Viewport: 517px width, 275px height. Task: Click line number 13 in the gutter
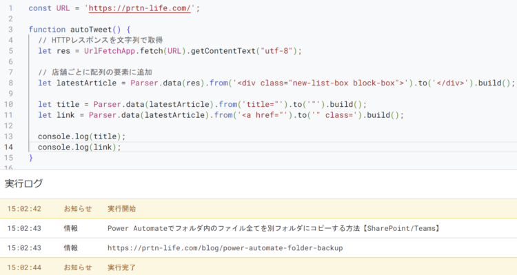point(8,136)
